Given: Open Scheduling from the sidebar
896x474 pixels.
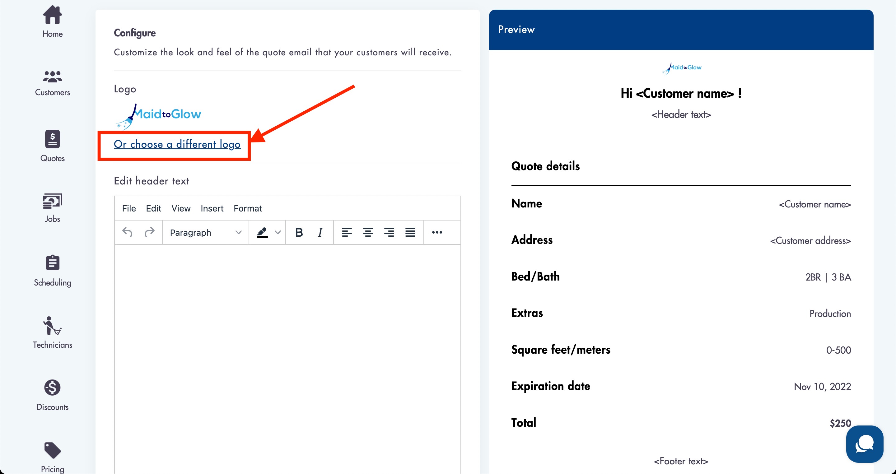Looking at the screenshot, I should pos(52,270).
